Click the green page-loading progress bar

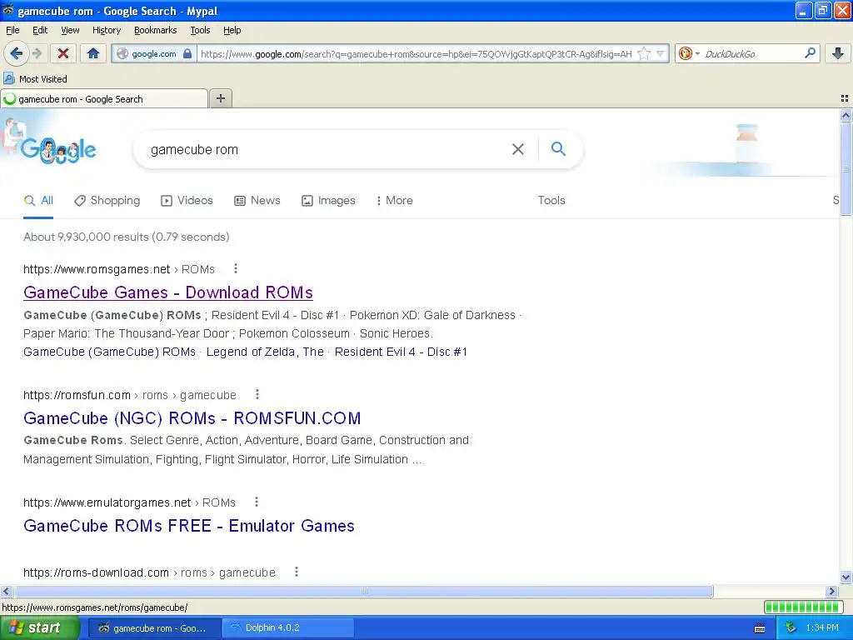point(803,607)
